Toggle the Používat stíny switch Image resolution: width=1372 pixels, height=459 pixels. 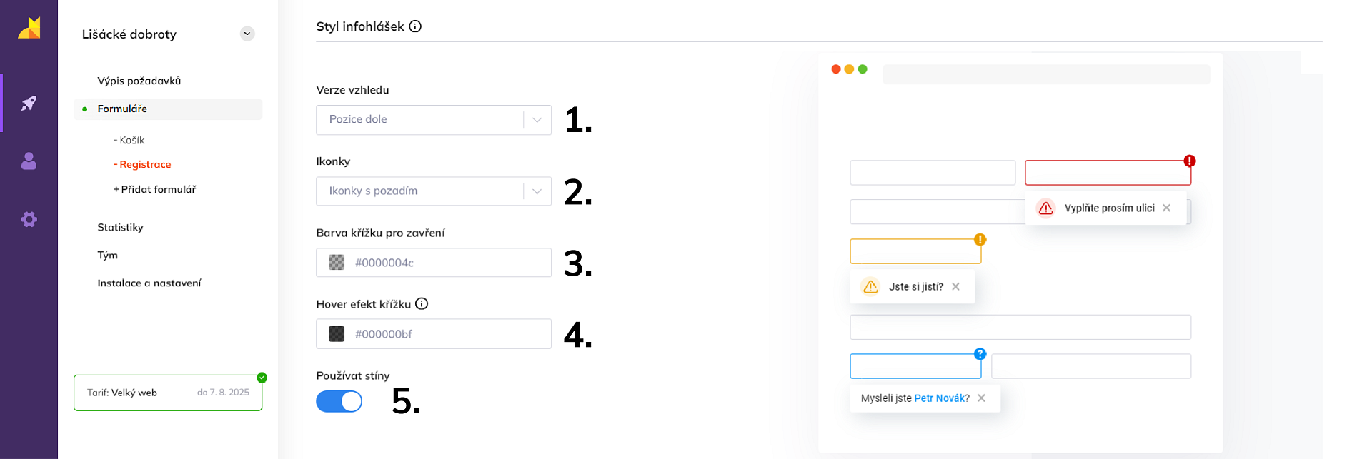[339, 401]
